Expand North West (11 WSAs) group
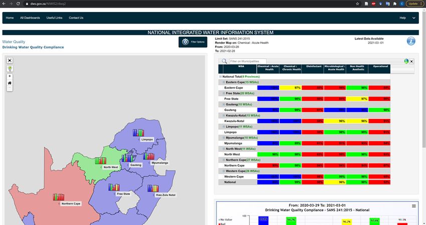Image resolution: width=426 pixels, height=225 pixels. (x=224, y=149)
